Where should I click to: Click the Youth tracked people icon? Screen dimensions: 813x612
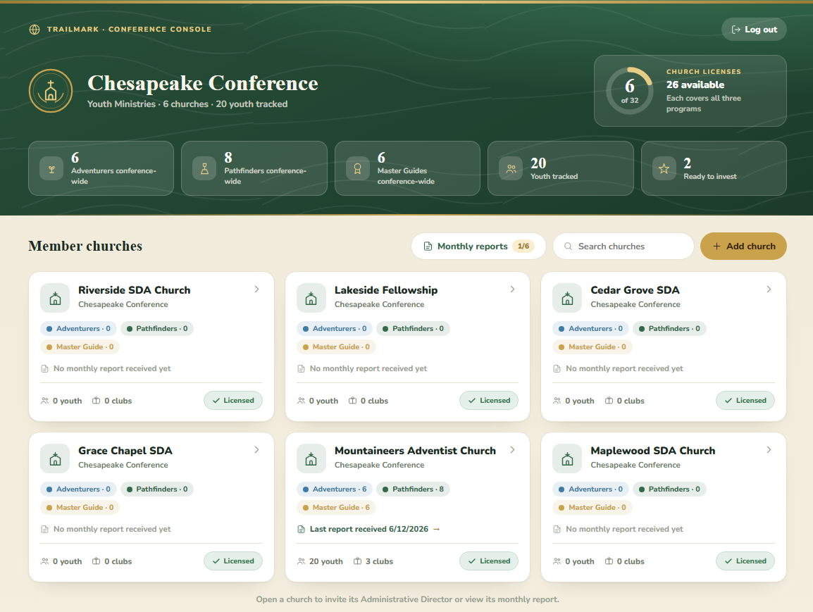click(x=511, y=169)
